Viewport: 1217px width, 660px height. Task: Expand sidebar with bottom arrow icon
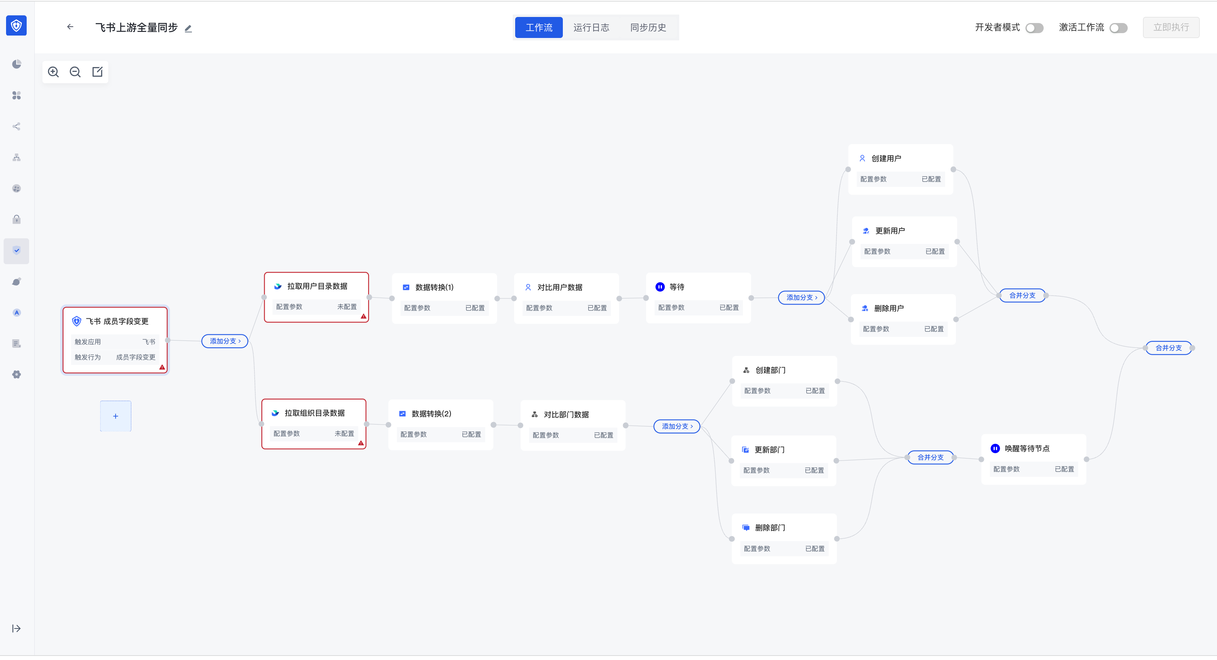point(17,629)
